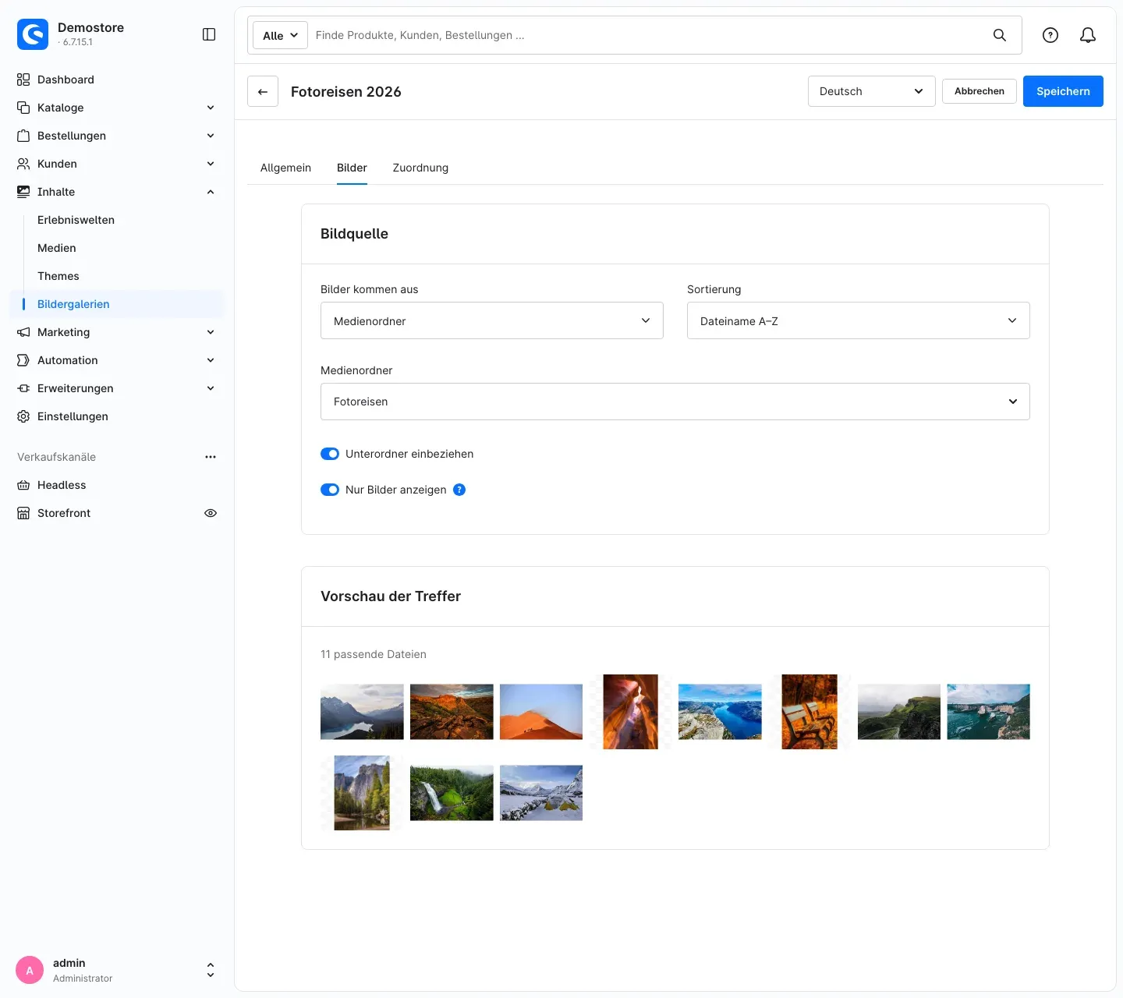Click the Nur Bilder anzeigen help icon

click(x=459, y=490)
